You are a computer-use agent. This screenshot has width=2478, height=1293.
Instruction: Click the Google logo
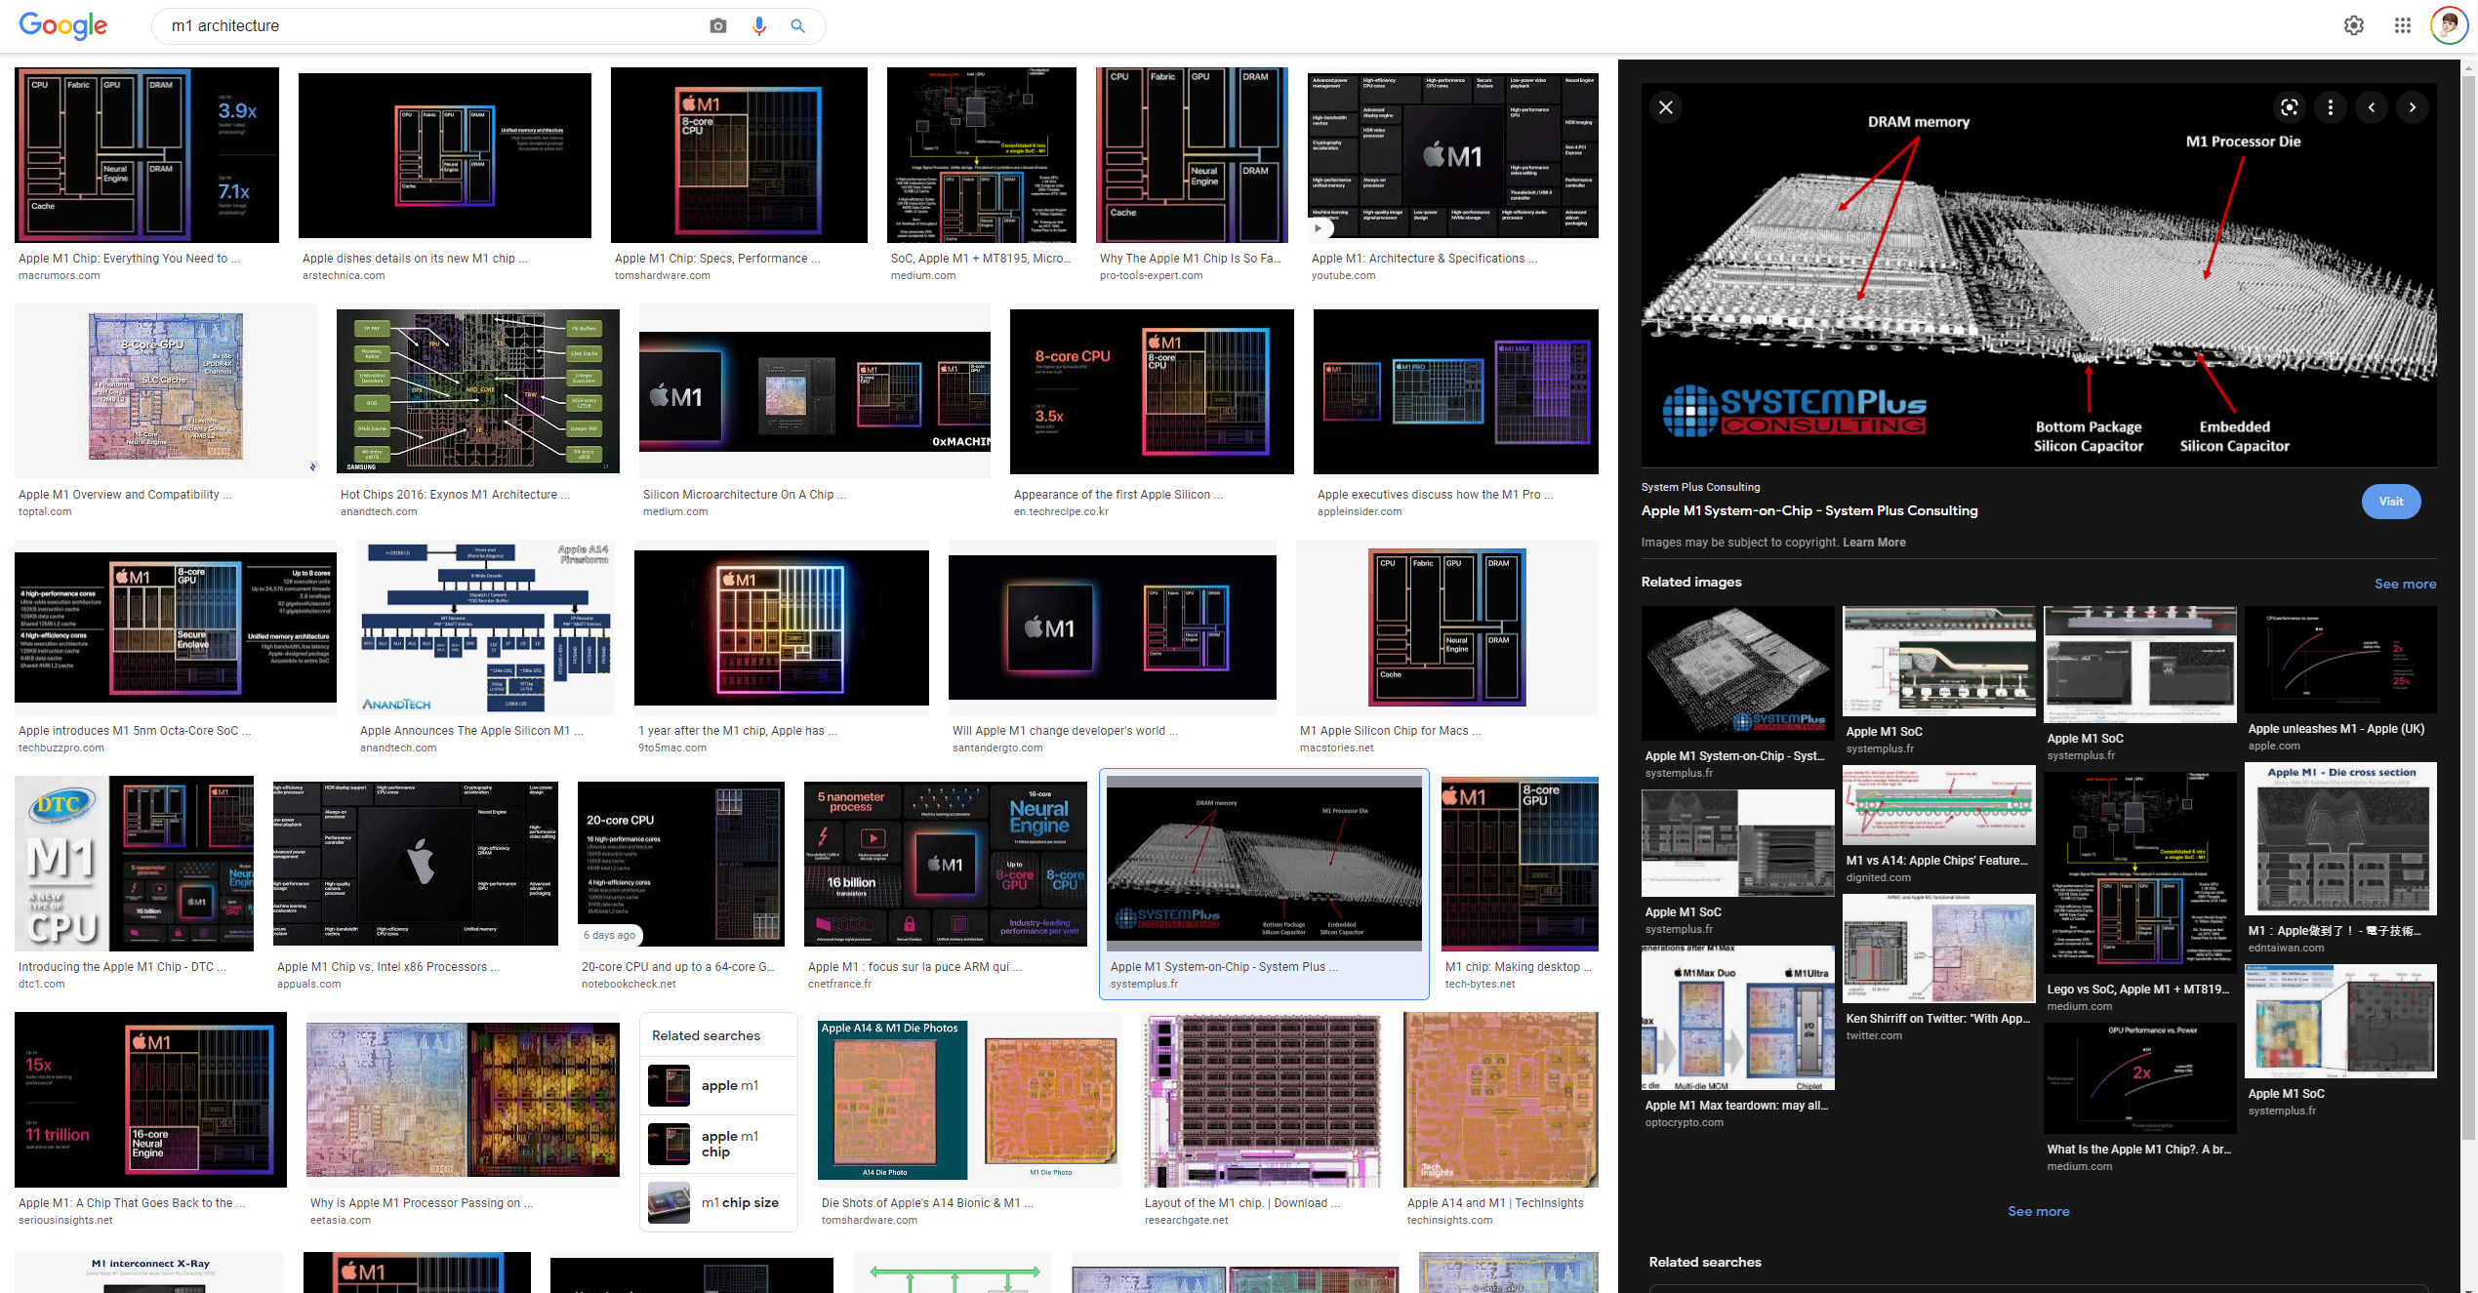coord(63,26)
